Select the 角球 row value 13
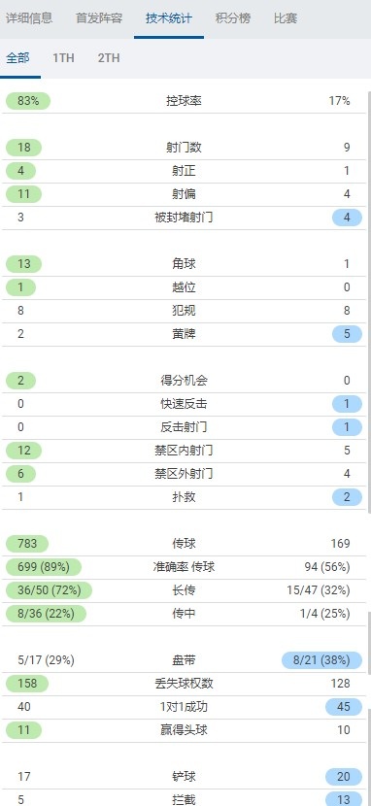The image size is (371, 806). click(23, 264)
